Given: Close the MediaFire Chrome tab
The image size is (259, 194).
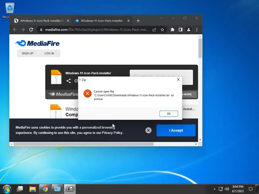Looking at the screenshot, I should [128, 21].
